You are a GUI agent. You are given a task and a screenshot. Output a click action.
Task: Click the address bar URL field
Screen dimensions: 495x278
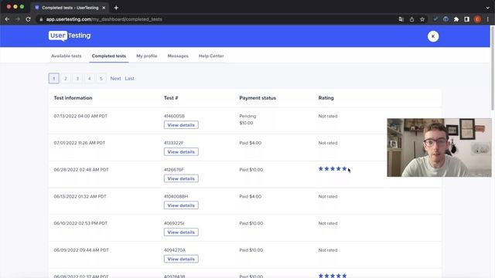[215, 19]
